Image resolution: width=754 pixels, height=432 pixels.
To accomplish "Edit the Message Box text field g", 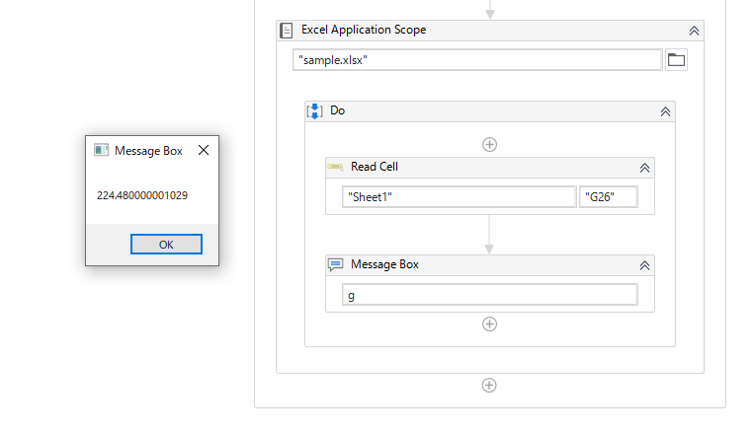I will (490, 295).
